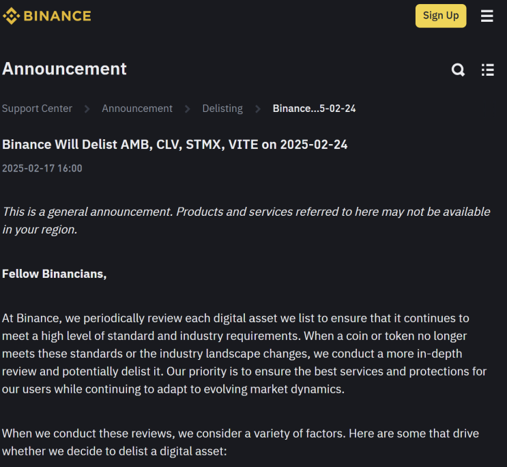507x467 pixels.
Task: Click the Fellow Binancians greeting
Action: click(55, 274)
